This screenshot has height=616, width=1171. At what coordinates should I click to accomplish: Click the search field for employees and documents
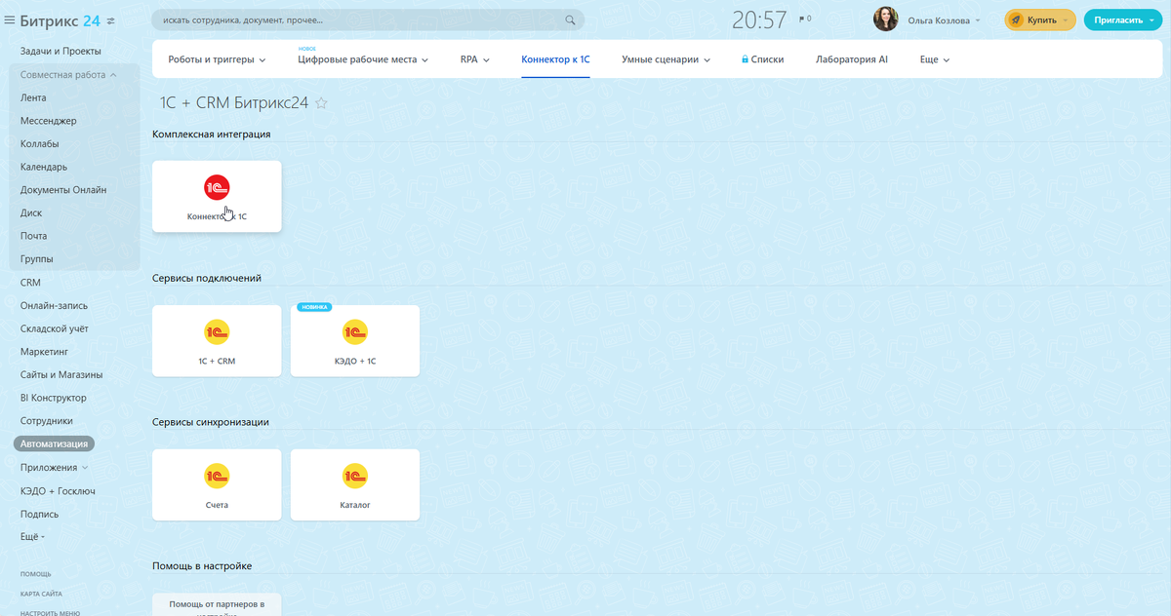[368, 19]
